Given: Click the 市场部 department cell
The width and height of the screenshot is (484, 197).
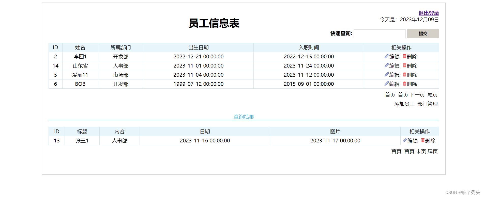Looking at the screenshot, I should click(x=121, y=75).
